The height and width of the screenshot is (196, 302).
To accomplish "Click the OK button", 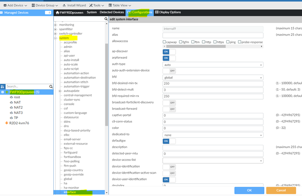I will click(249, 190).
